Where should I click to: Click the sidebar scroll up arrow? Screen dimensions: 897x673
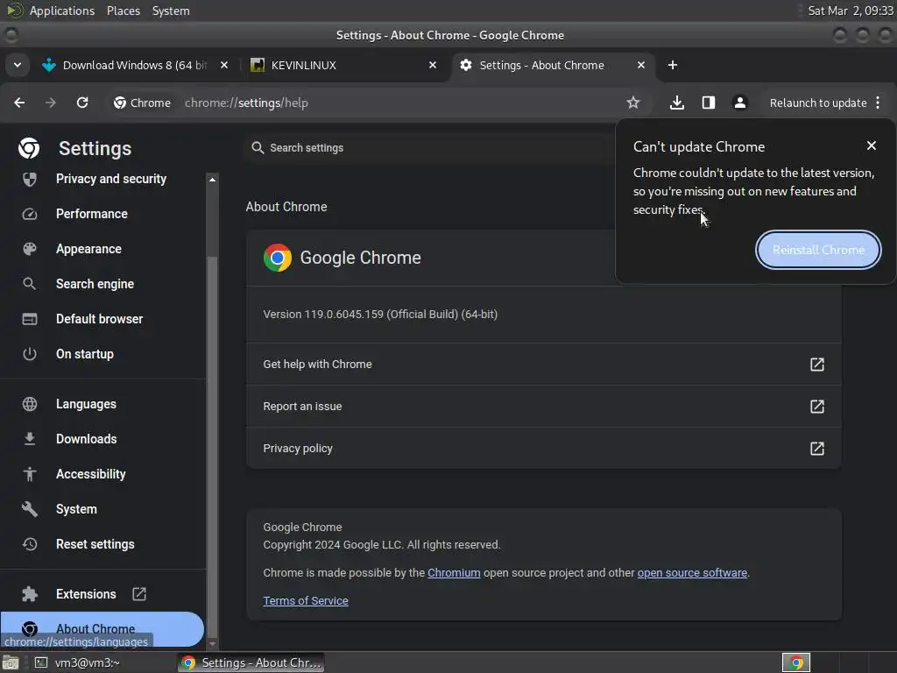[x=212, y=180]
